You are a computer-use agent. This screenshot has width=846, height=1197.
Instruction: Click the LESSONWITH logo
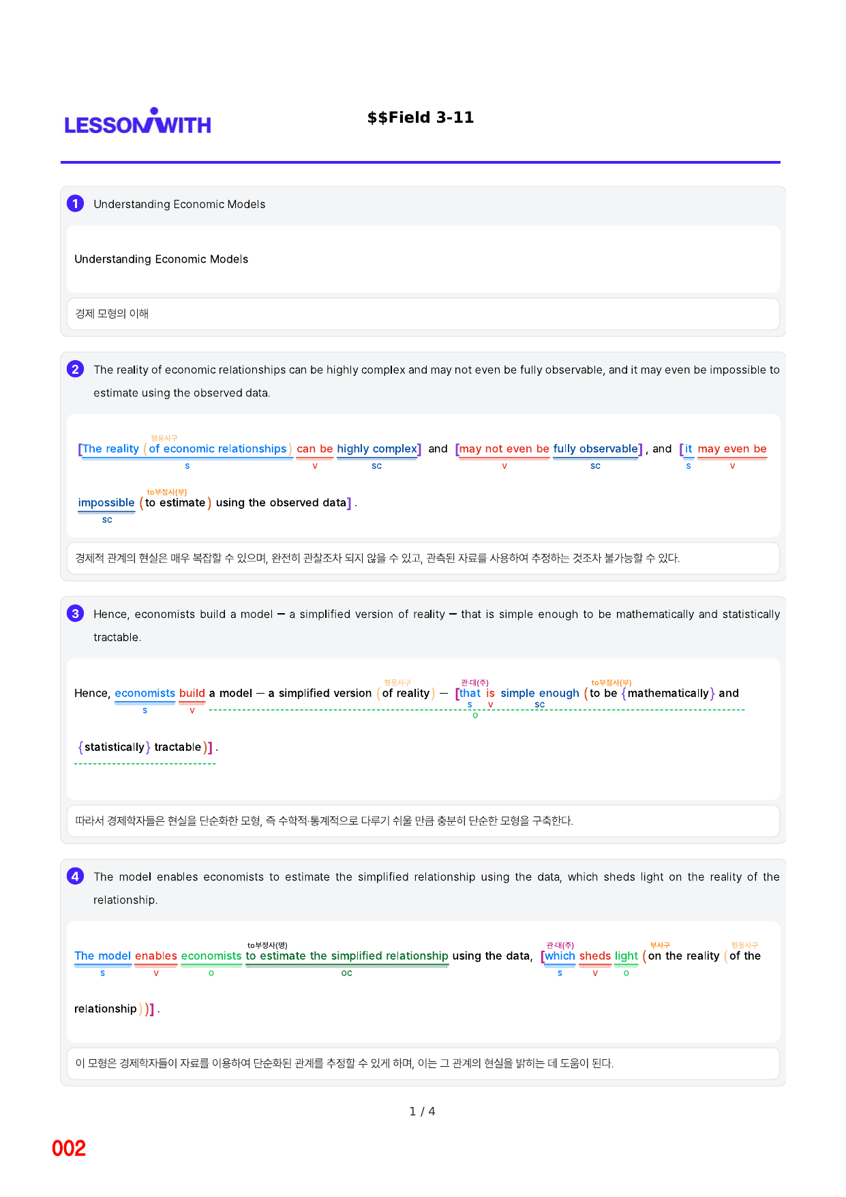tap(138, 121)
